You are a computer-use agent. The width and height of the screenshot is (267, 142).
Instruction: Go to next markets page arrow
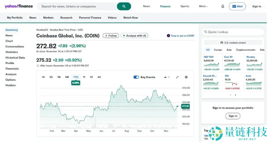click(x=235, y=95)
